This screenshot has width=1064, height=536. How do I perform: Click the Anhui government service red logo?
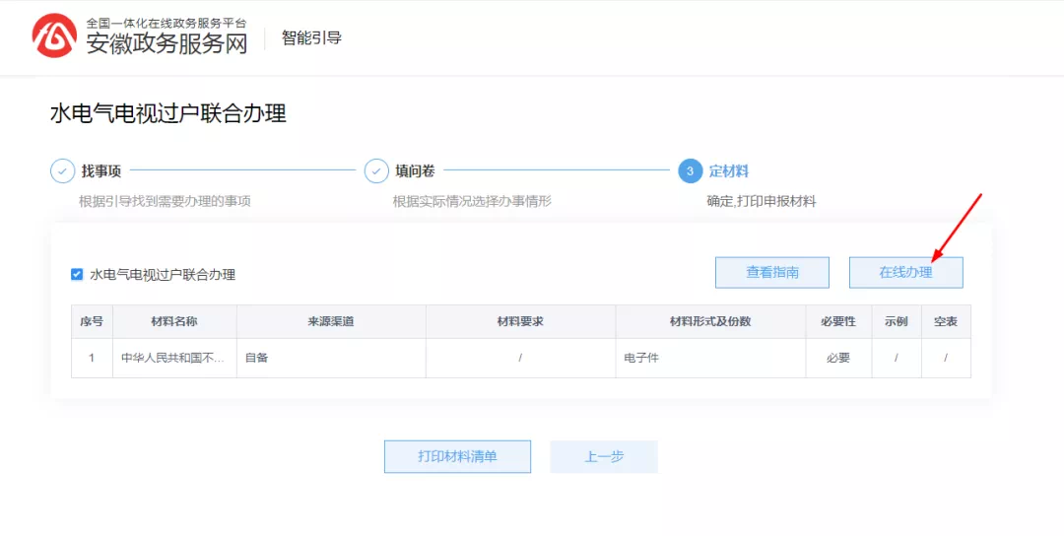[x=53, y=36]
